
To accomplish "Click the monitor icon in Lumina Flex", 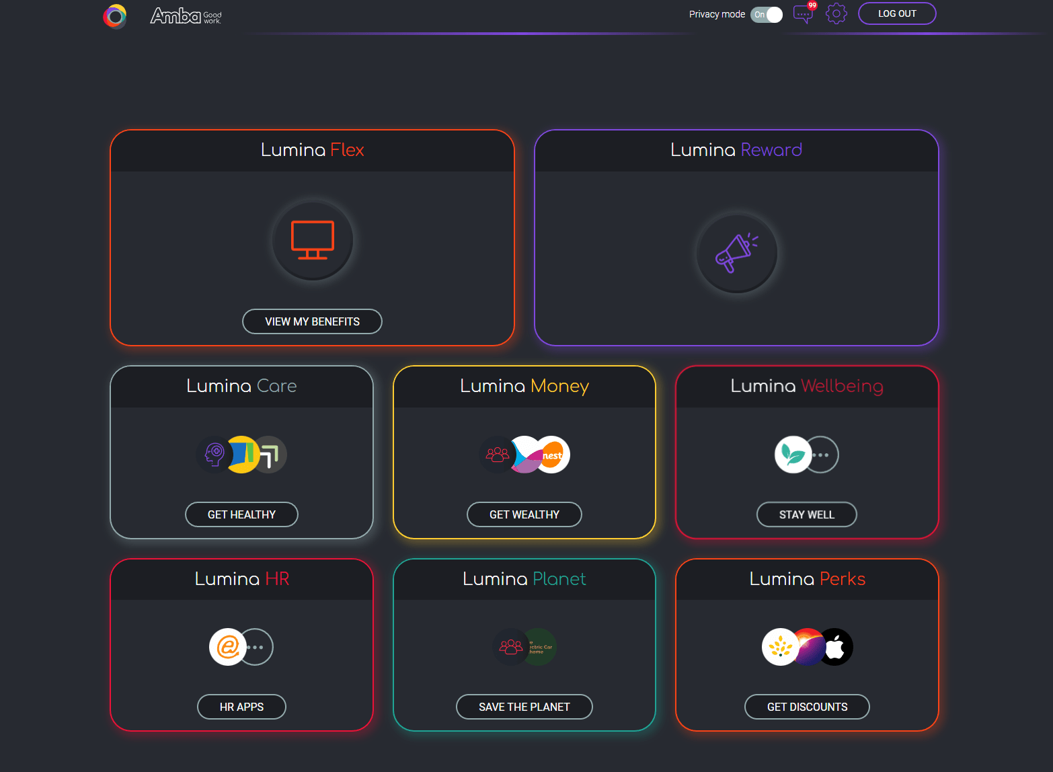I will click(x=312, y=241).
